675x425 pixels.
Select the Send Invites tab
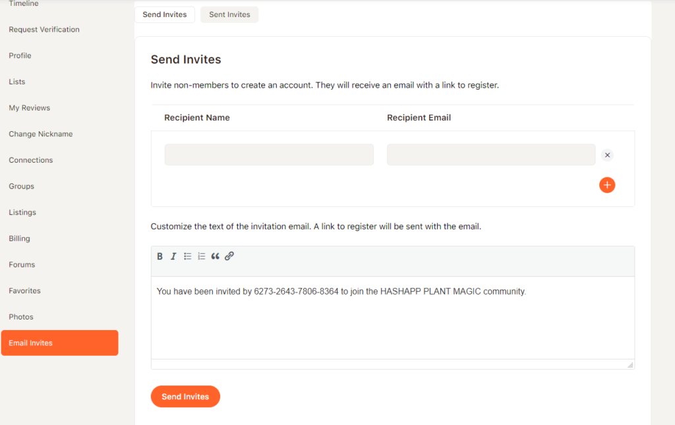pos(165,14)
